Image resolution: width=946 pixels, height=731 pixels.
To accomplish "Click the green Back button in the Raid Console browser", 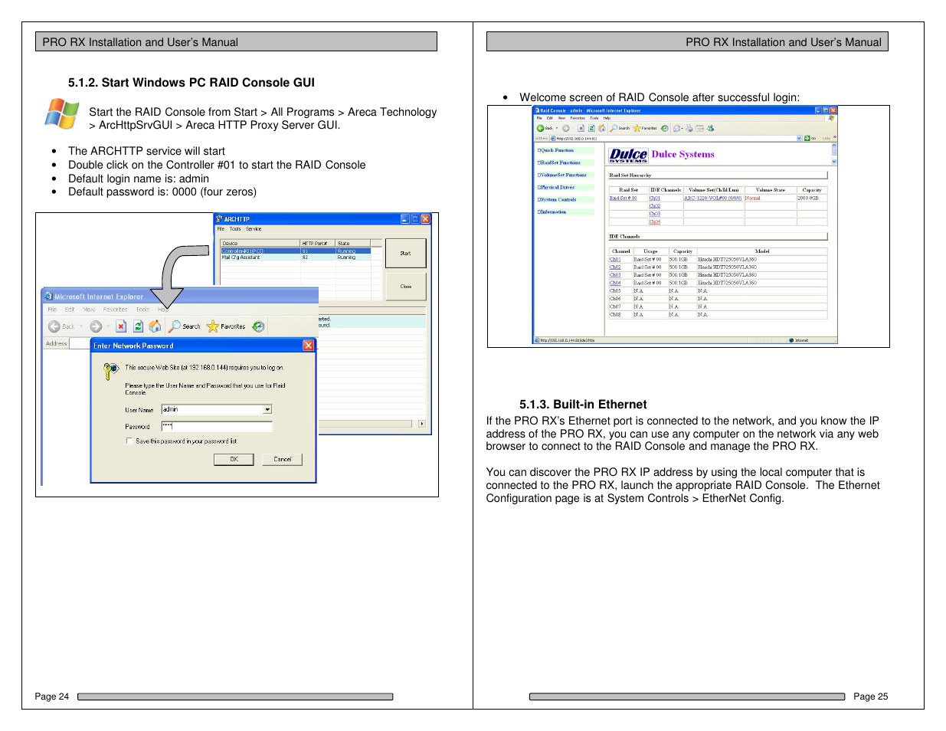I will click(x=540, y=129).
